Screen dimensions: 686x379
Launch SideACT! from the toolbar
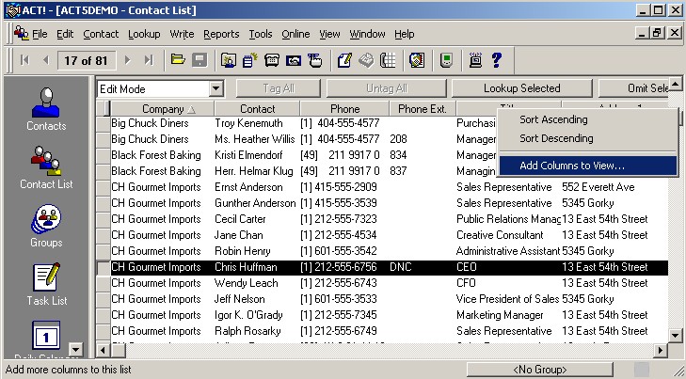(x=417, y=60)
